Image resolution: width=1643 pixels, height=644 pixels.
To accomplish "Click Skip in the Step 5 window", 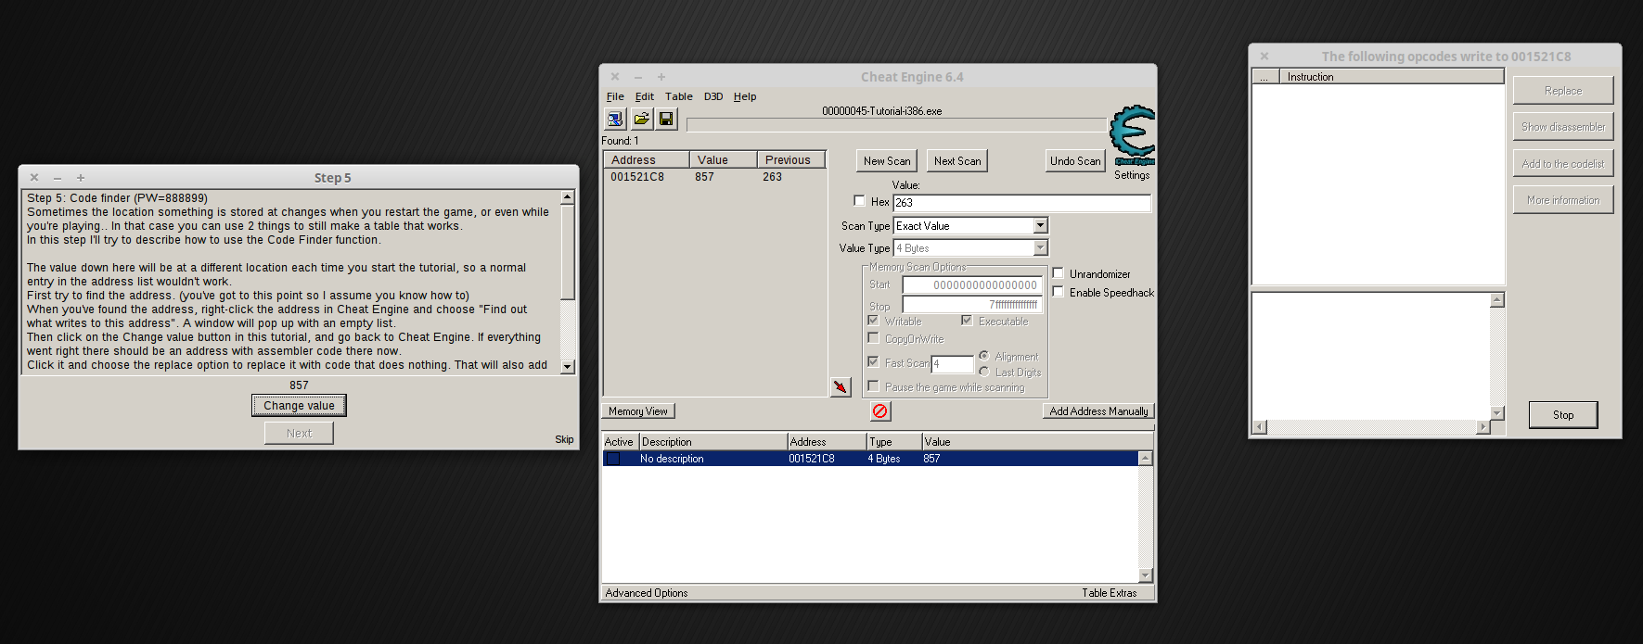I will coord(564,439).
